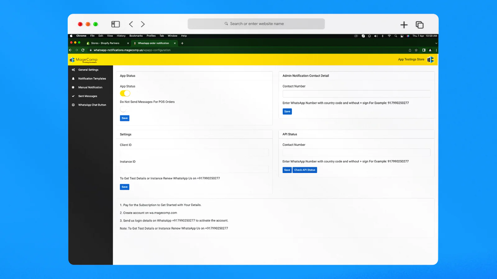497x279 pixels.
Task: Click Admin Notification Contact Number field
Action: (357, 94)
